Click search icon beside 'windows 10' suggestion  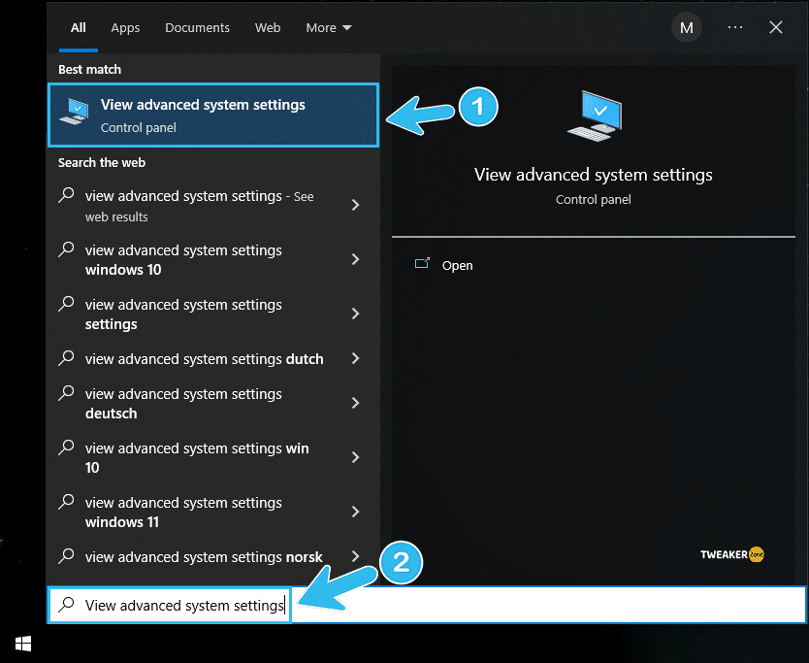tap(67, 249)
